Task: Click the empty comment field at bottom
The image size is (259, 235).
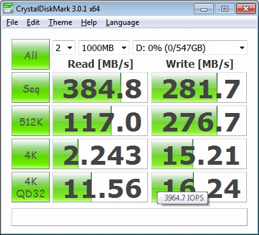Action: tap(129, 217)
